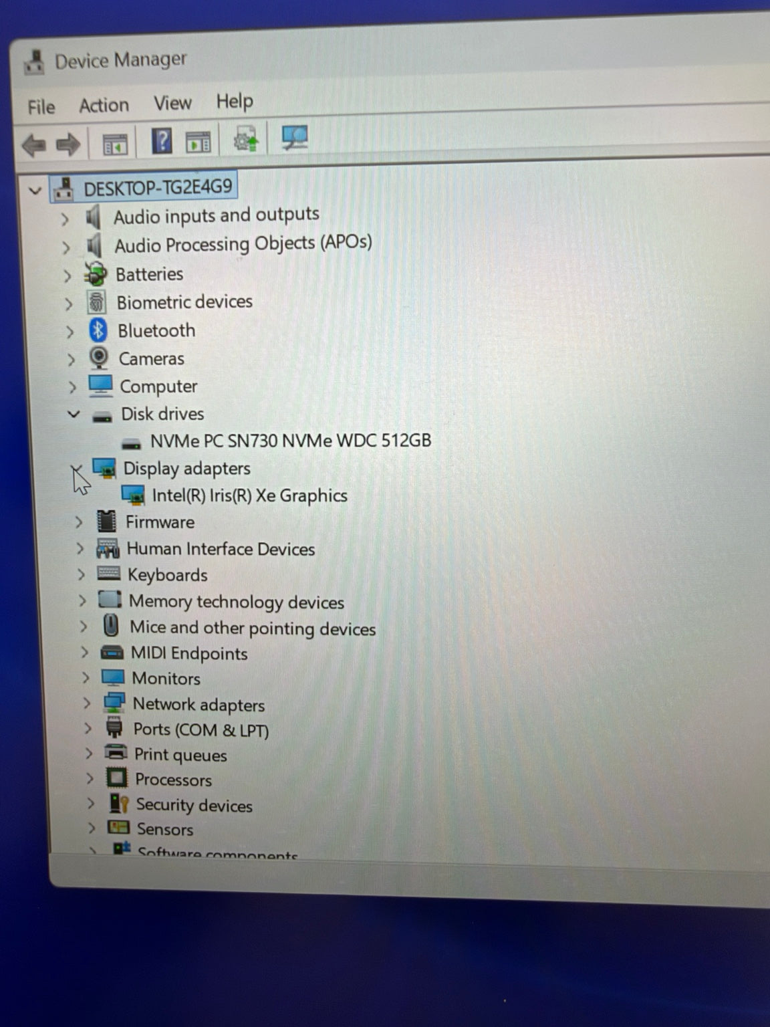This screenshot has height=1027, width=770.
Task: Select Mice and other pointing devices
Action: click(x=253, y=628)
